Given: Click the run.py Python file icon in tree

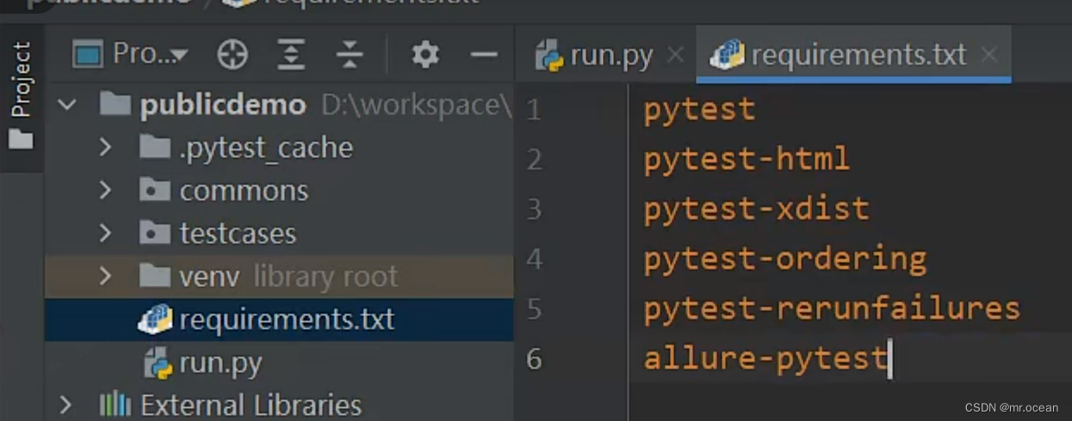Looking at the screenshot, I should pos(158,362).
